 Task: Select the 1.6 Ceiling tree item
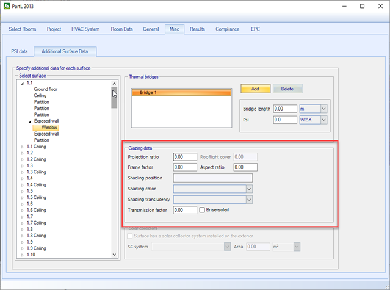click(x=36, y=210)
